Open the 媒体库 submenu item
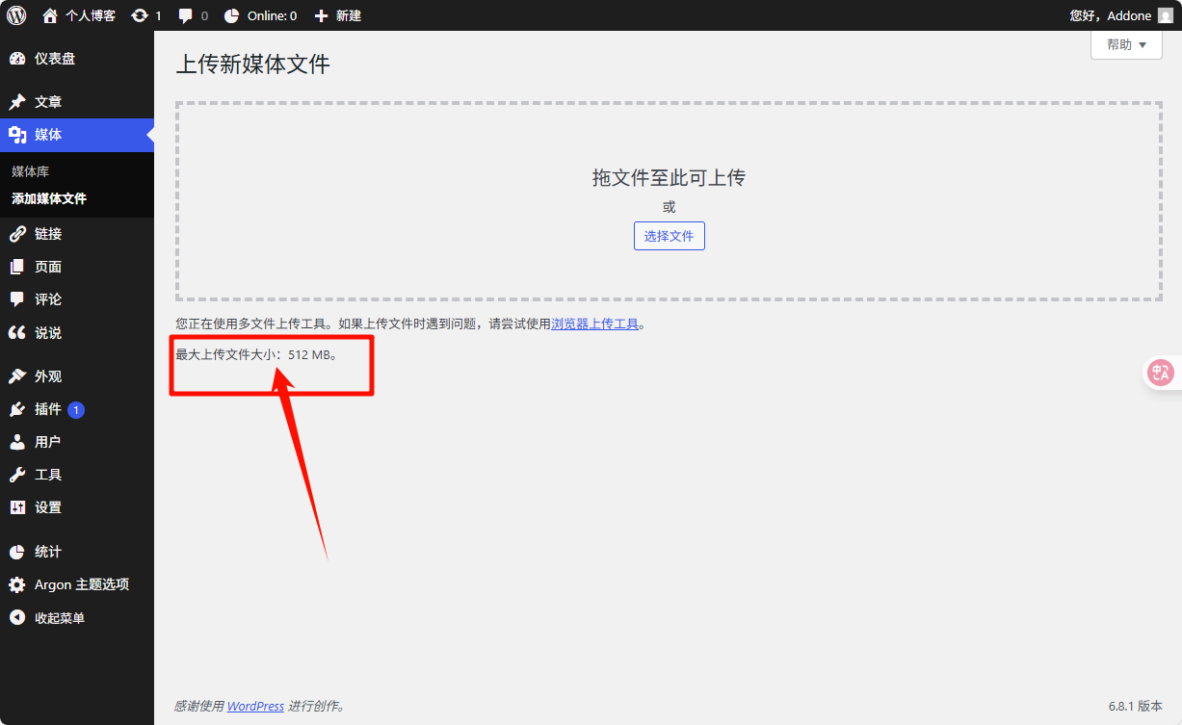The height and width of the screenshot is (725, 1182). [x=30, y=171]
